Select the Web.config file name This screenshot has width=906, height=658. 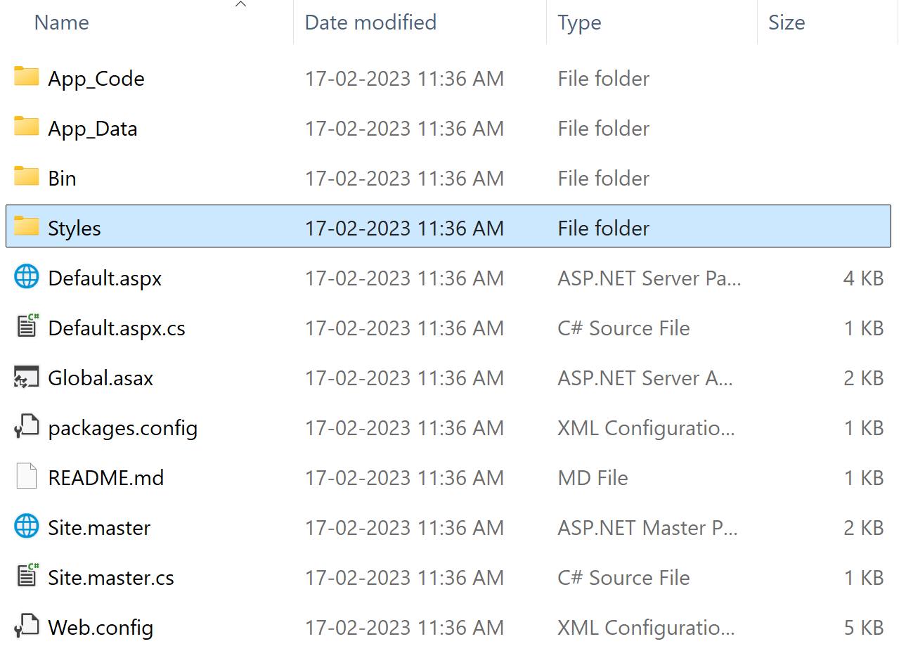click(x=101, y=627)
